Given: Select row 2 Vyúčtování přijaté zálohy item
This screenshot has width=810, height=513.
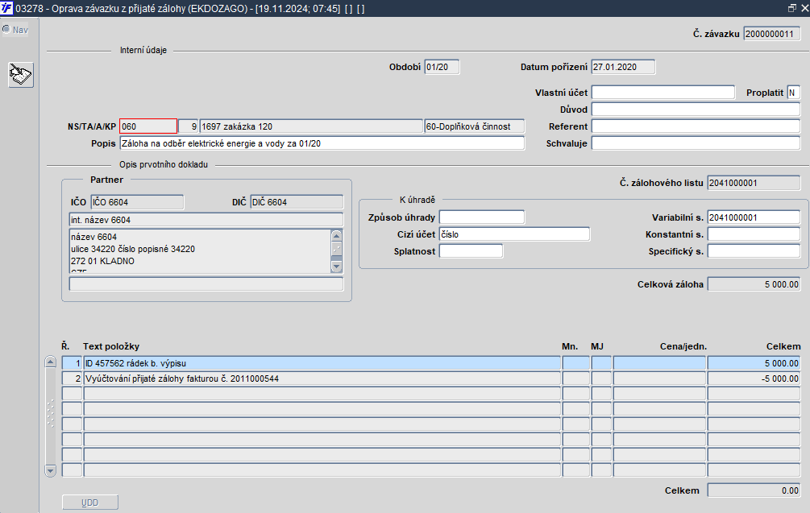Looking at the screenshot, I should coord(322,379).
